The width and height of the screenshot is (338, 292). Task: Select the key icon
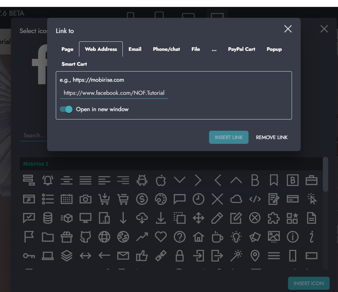[x=29, y=256]
